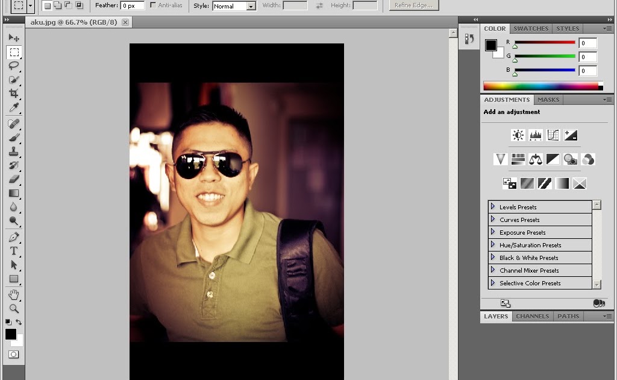617x380 pixels.
Task: Select the Rectangular Marquee tool in toolbox
Action: coord(14,52)
